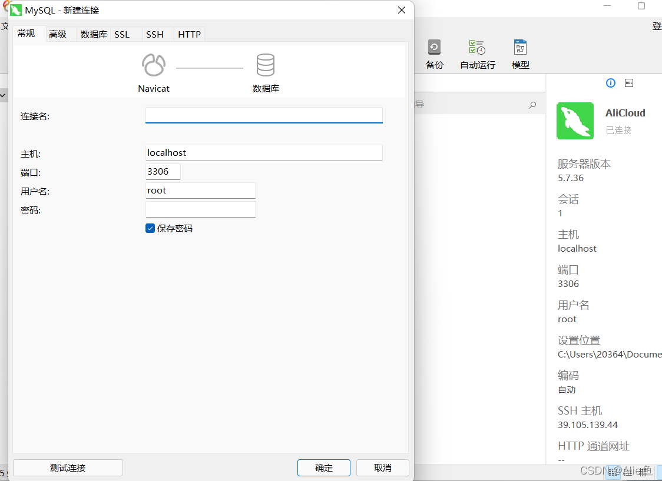662x481 pixels.
Task: Click the magnifier search icon in main window
Action: pos(532,105)
